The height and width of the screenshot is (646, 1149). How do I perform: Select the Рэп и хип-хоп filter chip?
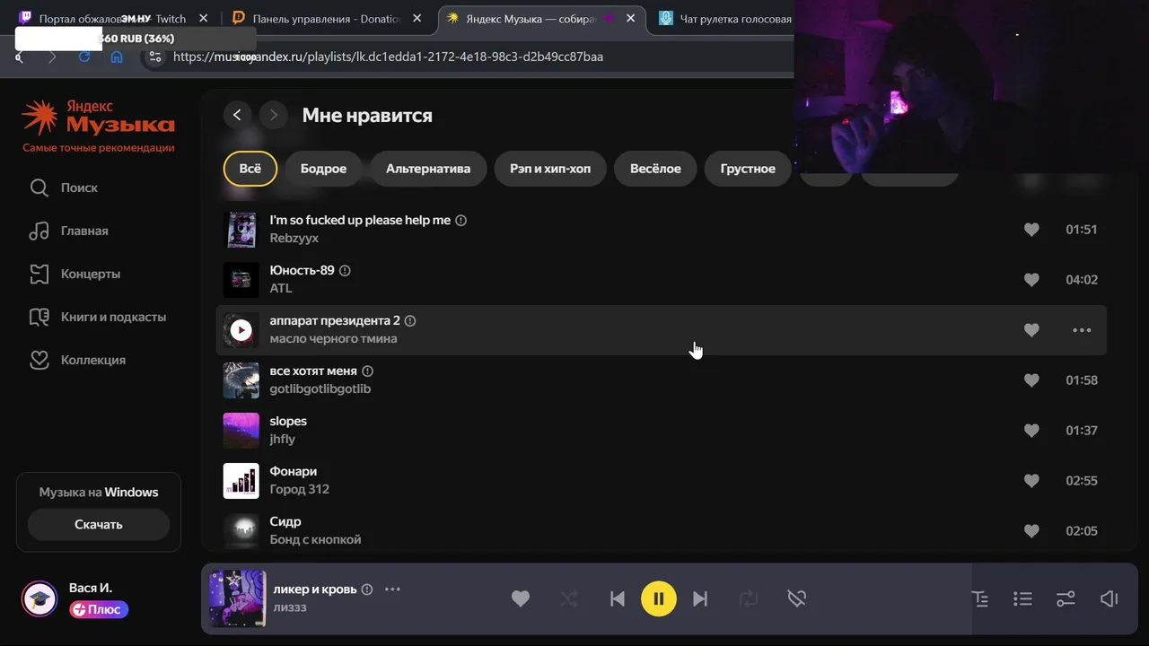click(550, 169)
